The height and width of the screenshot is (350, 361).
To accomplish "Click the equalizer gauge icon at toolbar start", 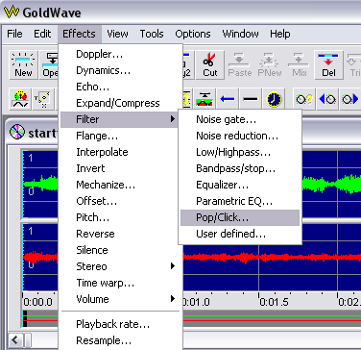I will [x=20, y=99].
